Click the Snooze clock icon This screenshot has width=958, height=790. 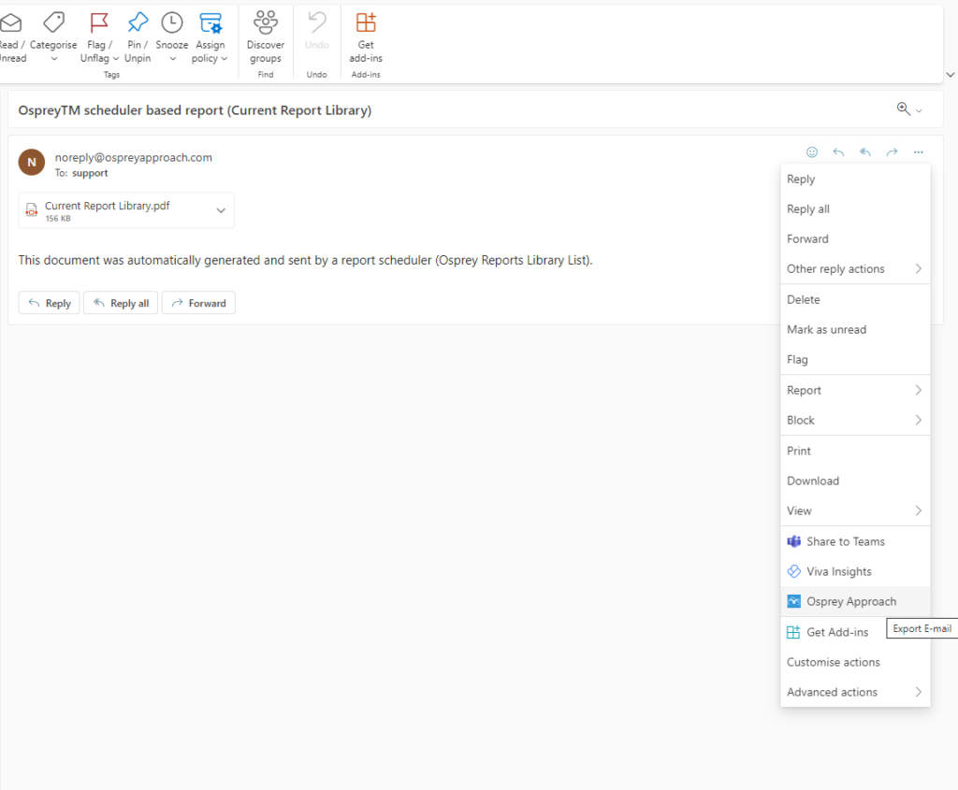172,22
